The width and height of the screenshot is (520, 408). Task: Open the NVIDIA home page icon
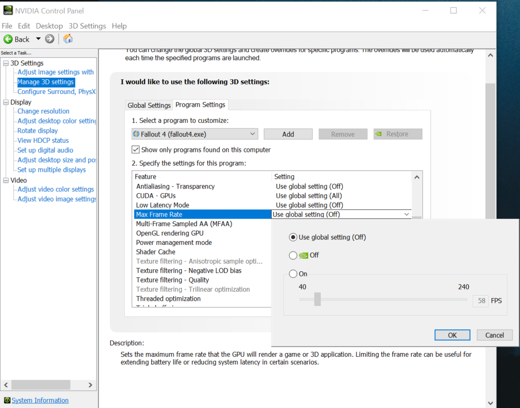click(68, 39)
